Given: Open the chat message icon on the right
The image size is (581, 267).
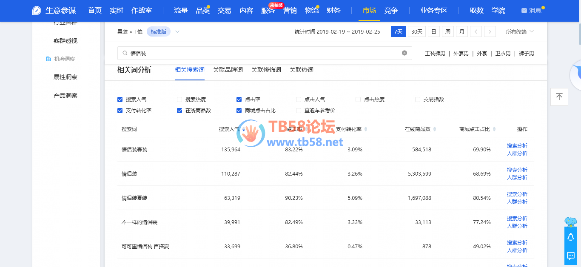Looking at the screenshot, I should click(x=570, y=256).
